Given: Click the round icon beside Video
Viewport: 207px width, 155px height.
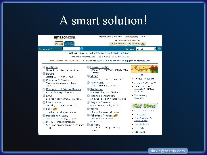Looking at the screenshot, I should [88, 109].
